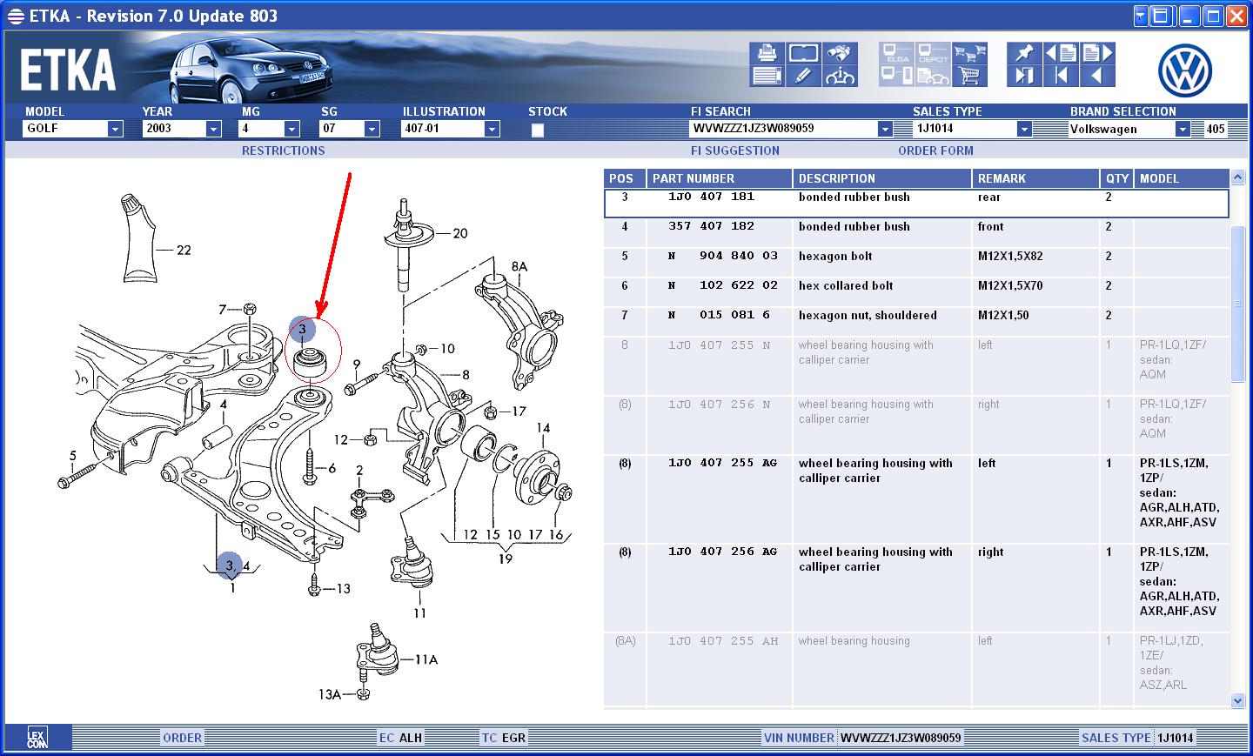This screenshot has width=1253, height=756.
Task: Click callout 22 for the tube in the illustration
Action: click(184, 251)
